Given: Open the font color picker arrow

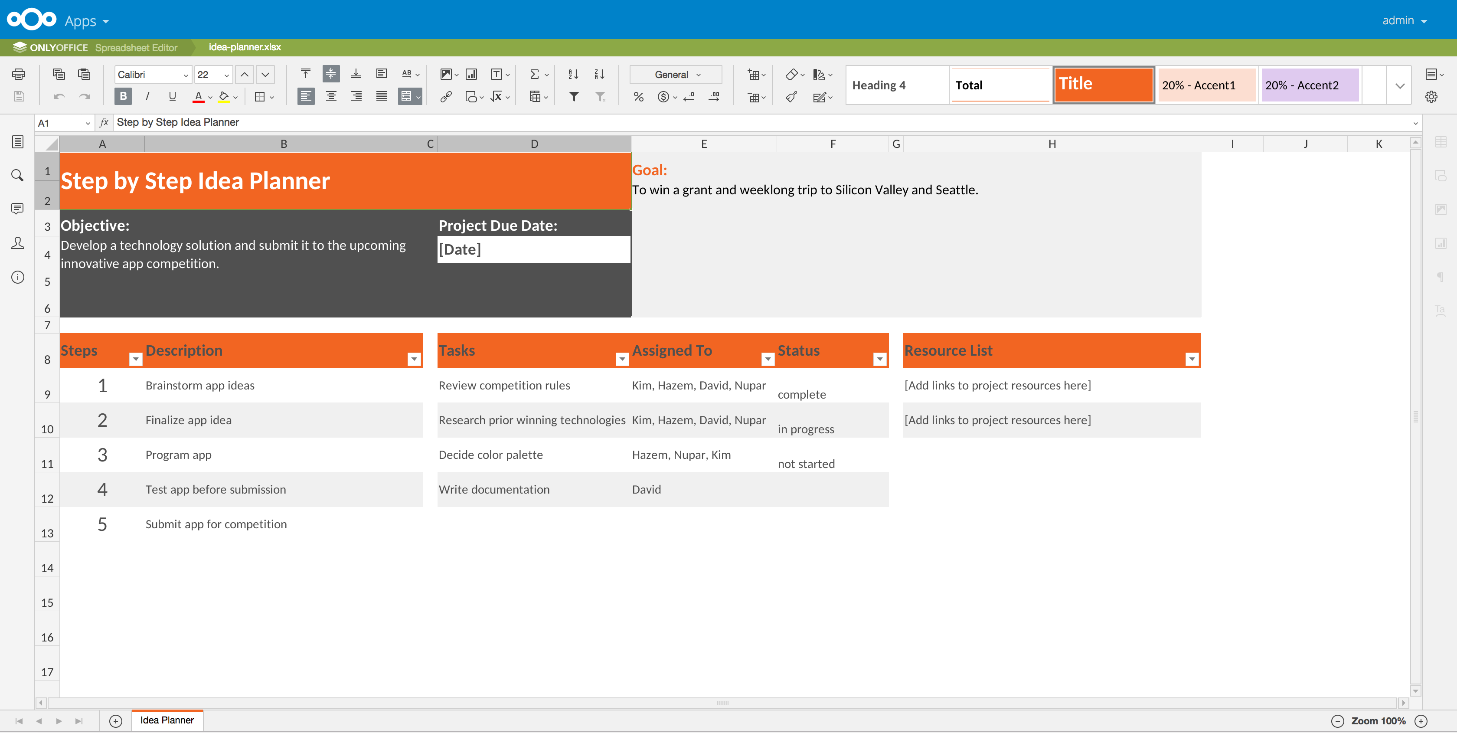Looking at the screenshot, I should (x=210, y=97).
